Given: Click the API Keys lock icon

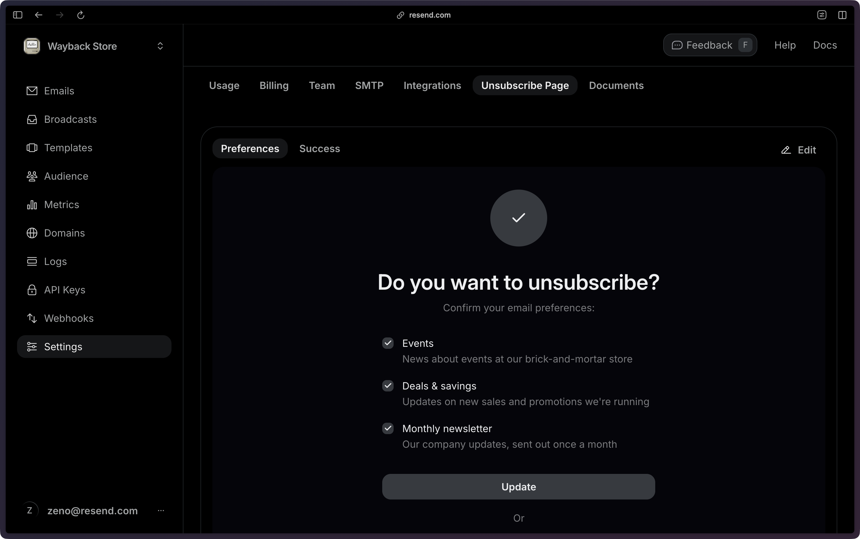Looking at the screenshot, I should click(32, 290).
